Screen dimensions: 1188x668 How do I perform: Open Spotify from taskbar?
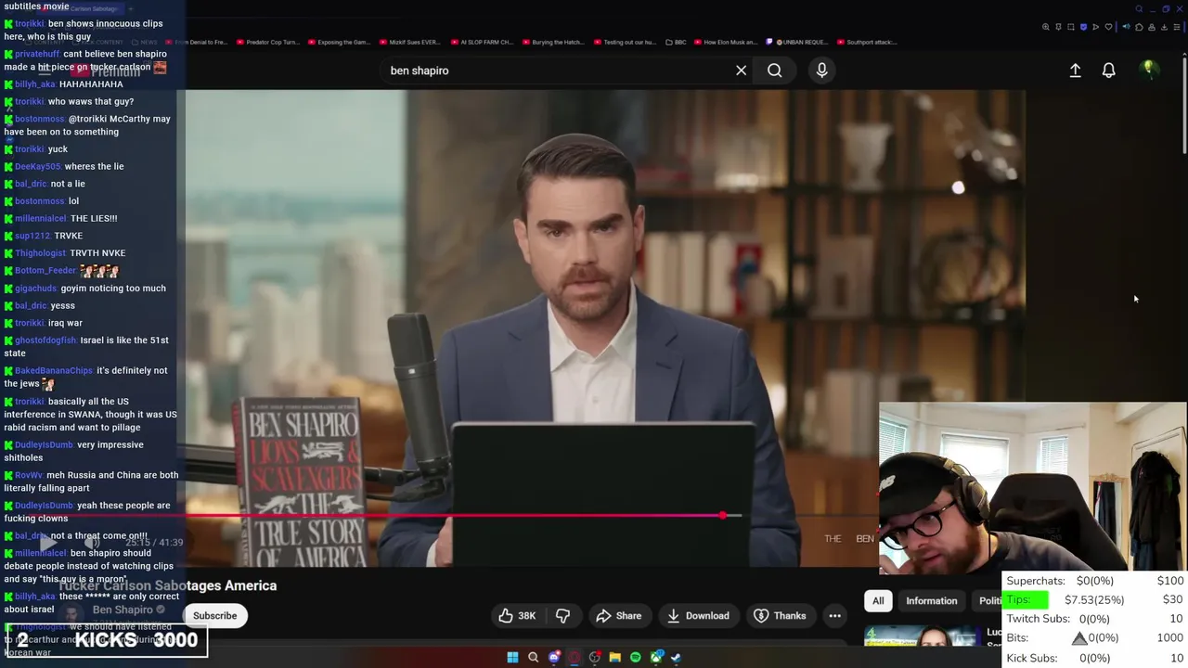point(636,657)
